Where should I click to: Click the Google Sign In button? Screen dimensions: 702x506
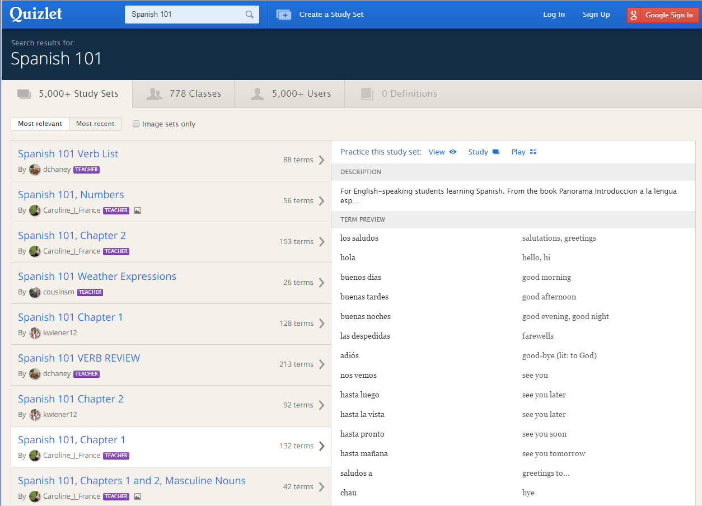663,15
